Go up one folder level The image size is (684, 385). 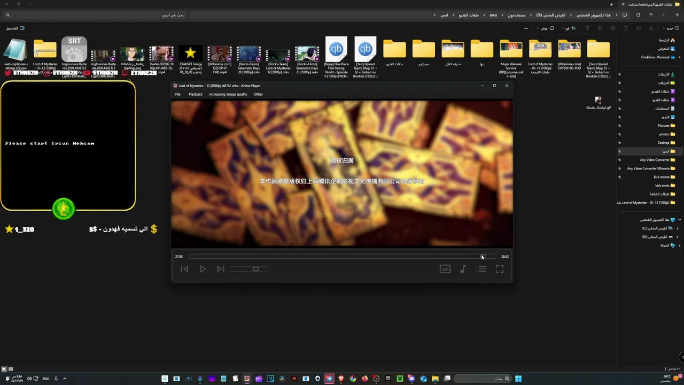pyautogui.click(x=651, y=15)
